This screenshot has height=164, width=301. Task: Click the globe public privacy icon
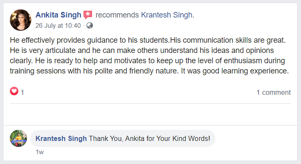click(x=89, y=26)
